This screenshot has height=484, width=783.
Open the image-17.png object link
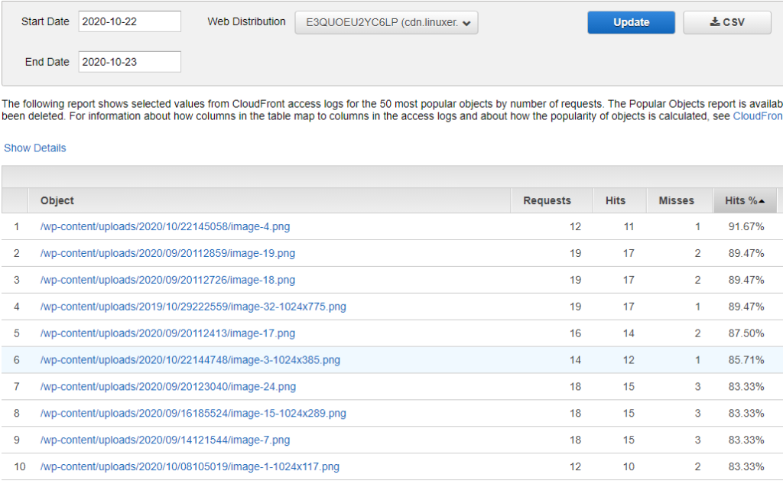pos(167,334)
